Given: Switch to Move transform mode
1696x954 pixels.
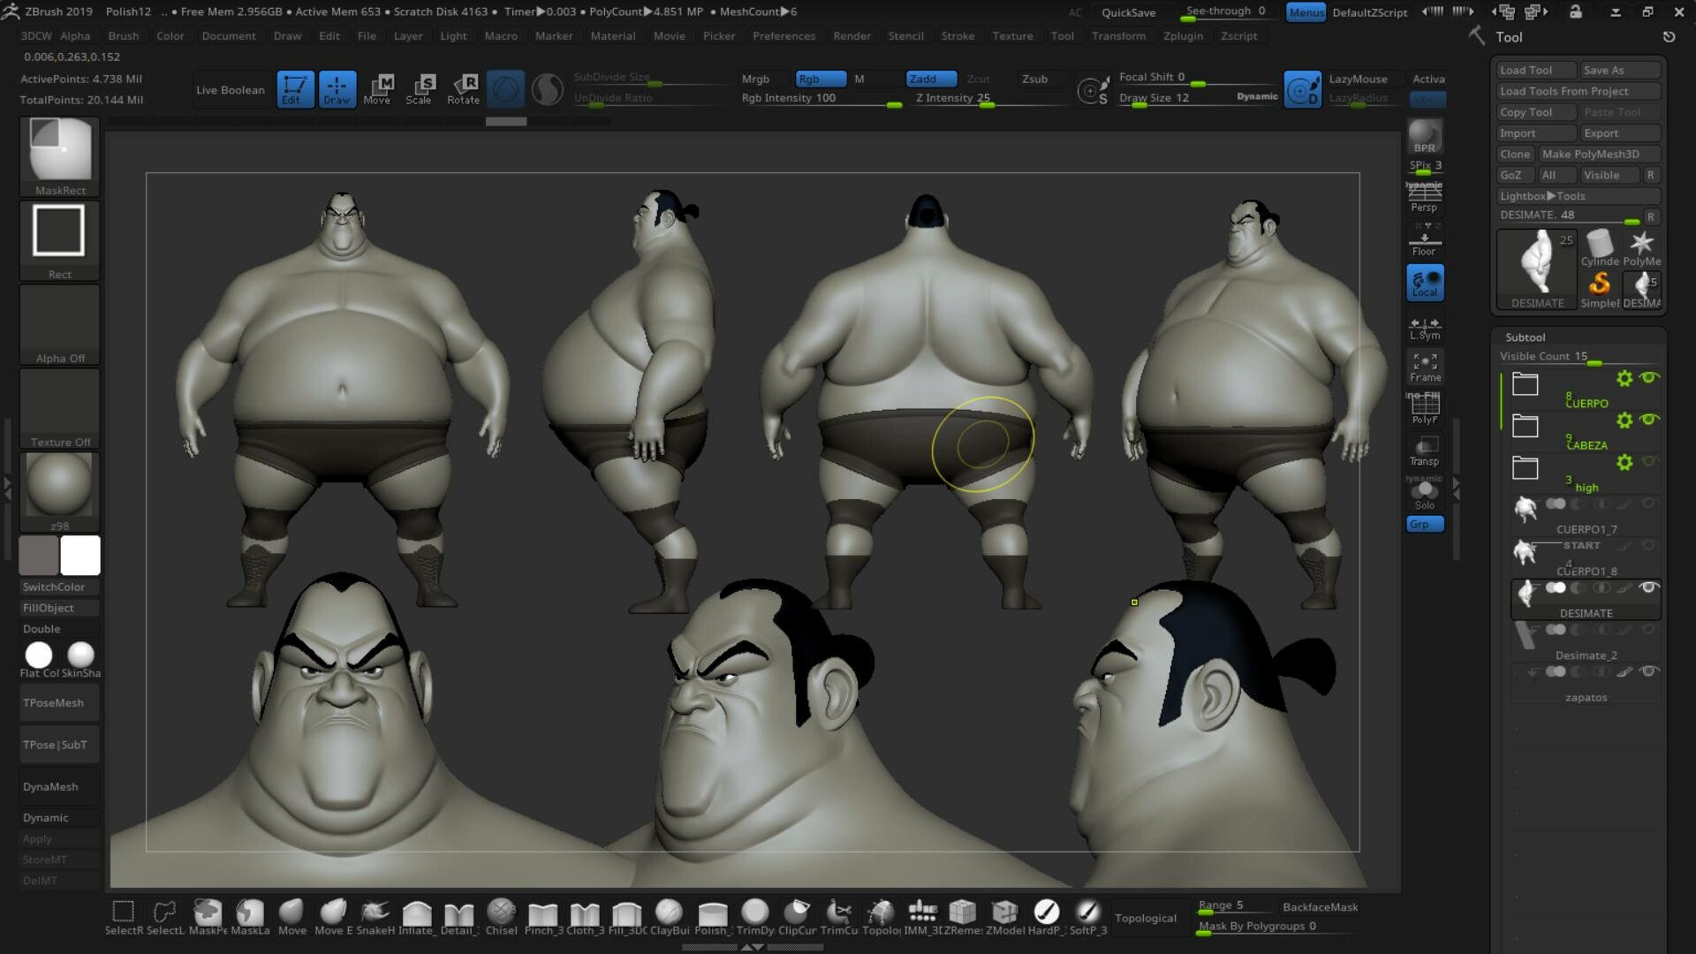Looking at the screenshot, I should pyautogui.click(x=377, y=89).
